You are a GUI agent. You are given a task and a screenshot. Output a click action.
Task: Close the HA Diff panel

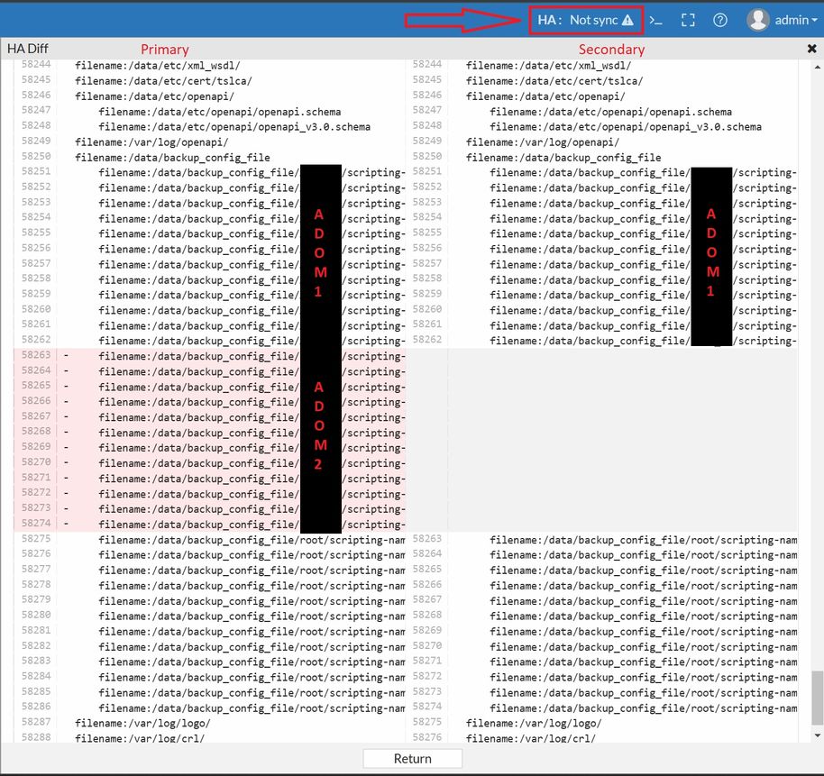(x=811, y=49)
